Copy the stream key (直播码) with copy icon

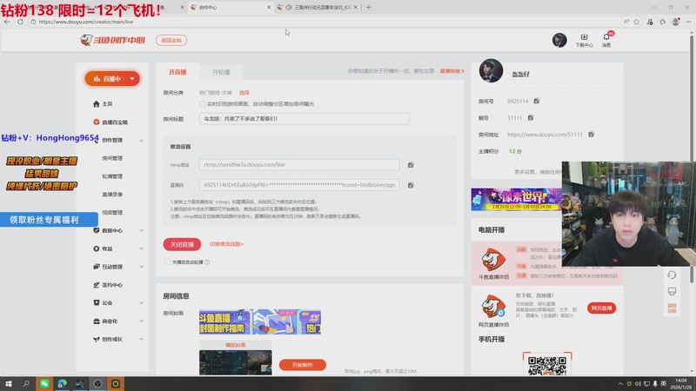(411, 185)
